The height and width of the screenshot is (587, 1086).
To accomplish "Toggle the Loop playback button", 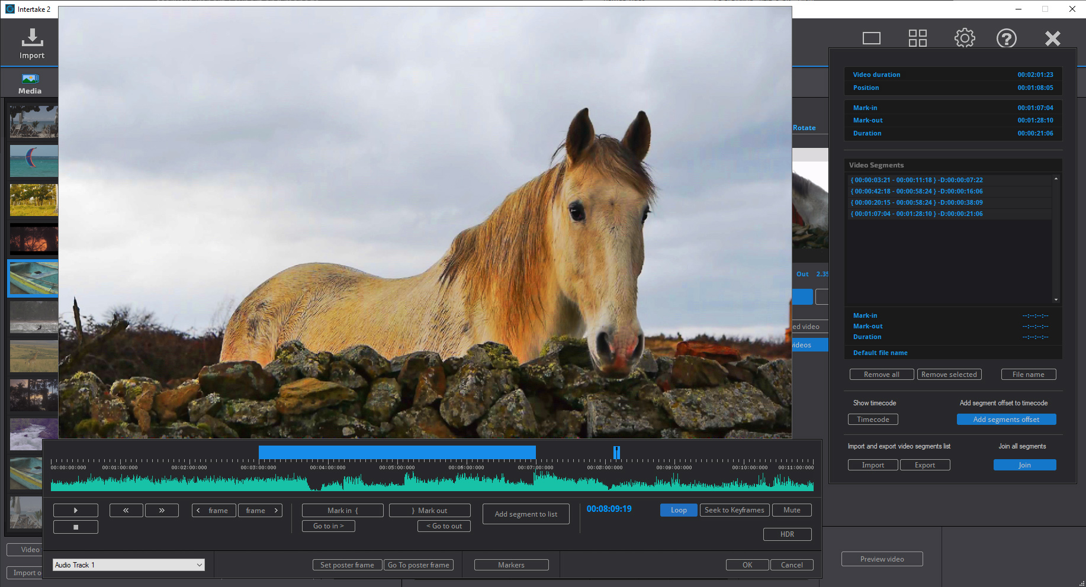I will click(x=679, y=510).
